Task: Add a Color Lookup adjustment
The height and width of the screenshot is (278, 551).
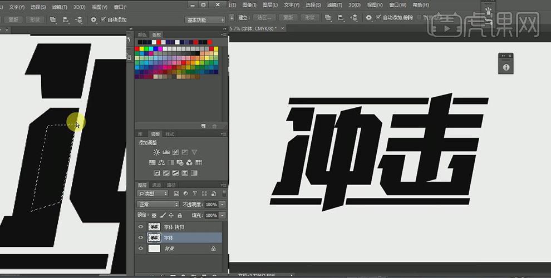Action: (x=199, y=162)
